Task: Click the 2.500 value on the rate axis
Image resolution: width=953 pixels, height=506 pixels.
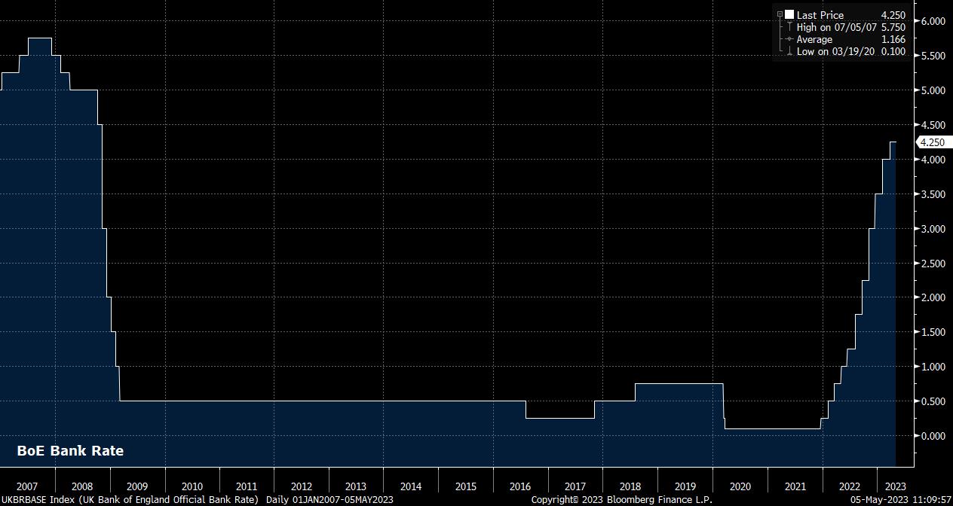Action: pyautogui.click(x=933, y=264)
